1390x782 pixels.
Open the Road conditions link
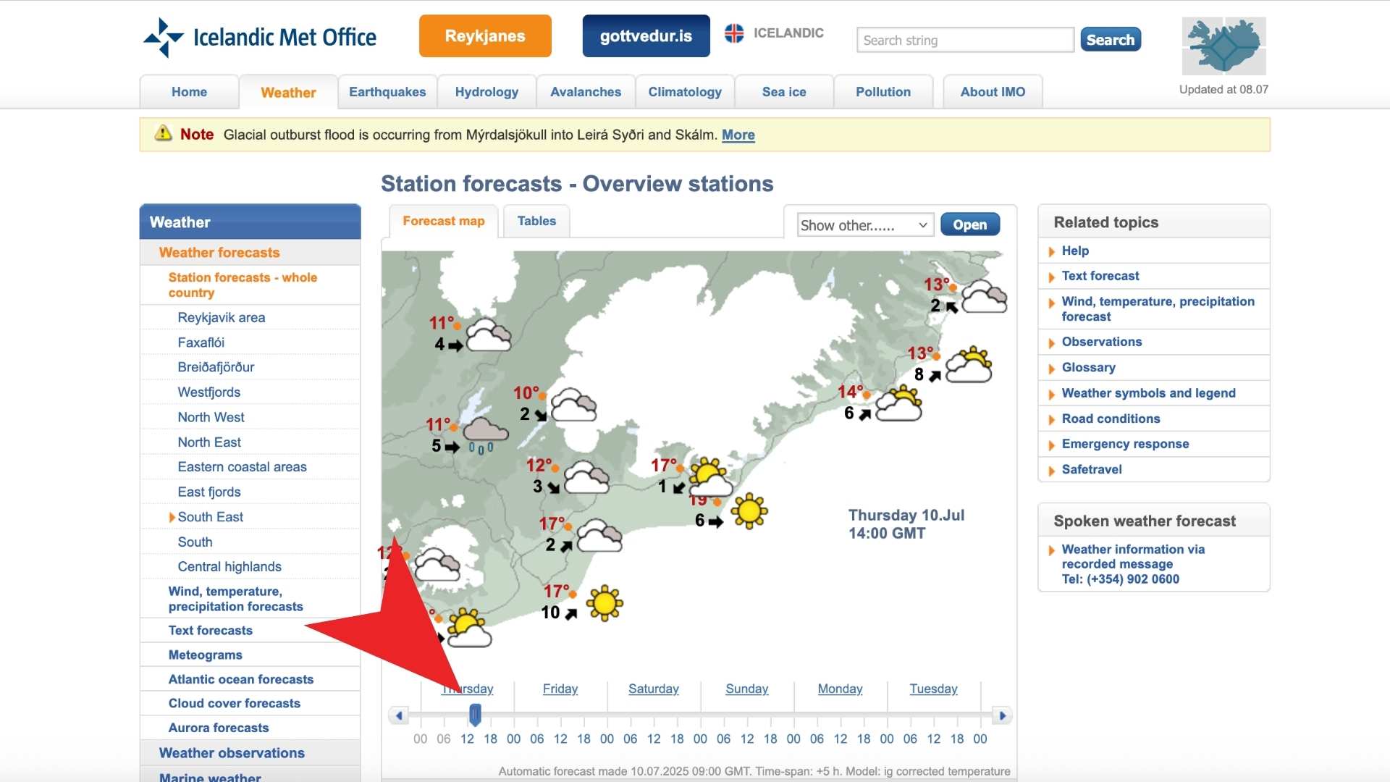point(1111,419)
